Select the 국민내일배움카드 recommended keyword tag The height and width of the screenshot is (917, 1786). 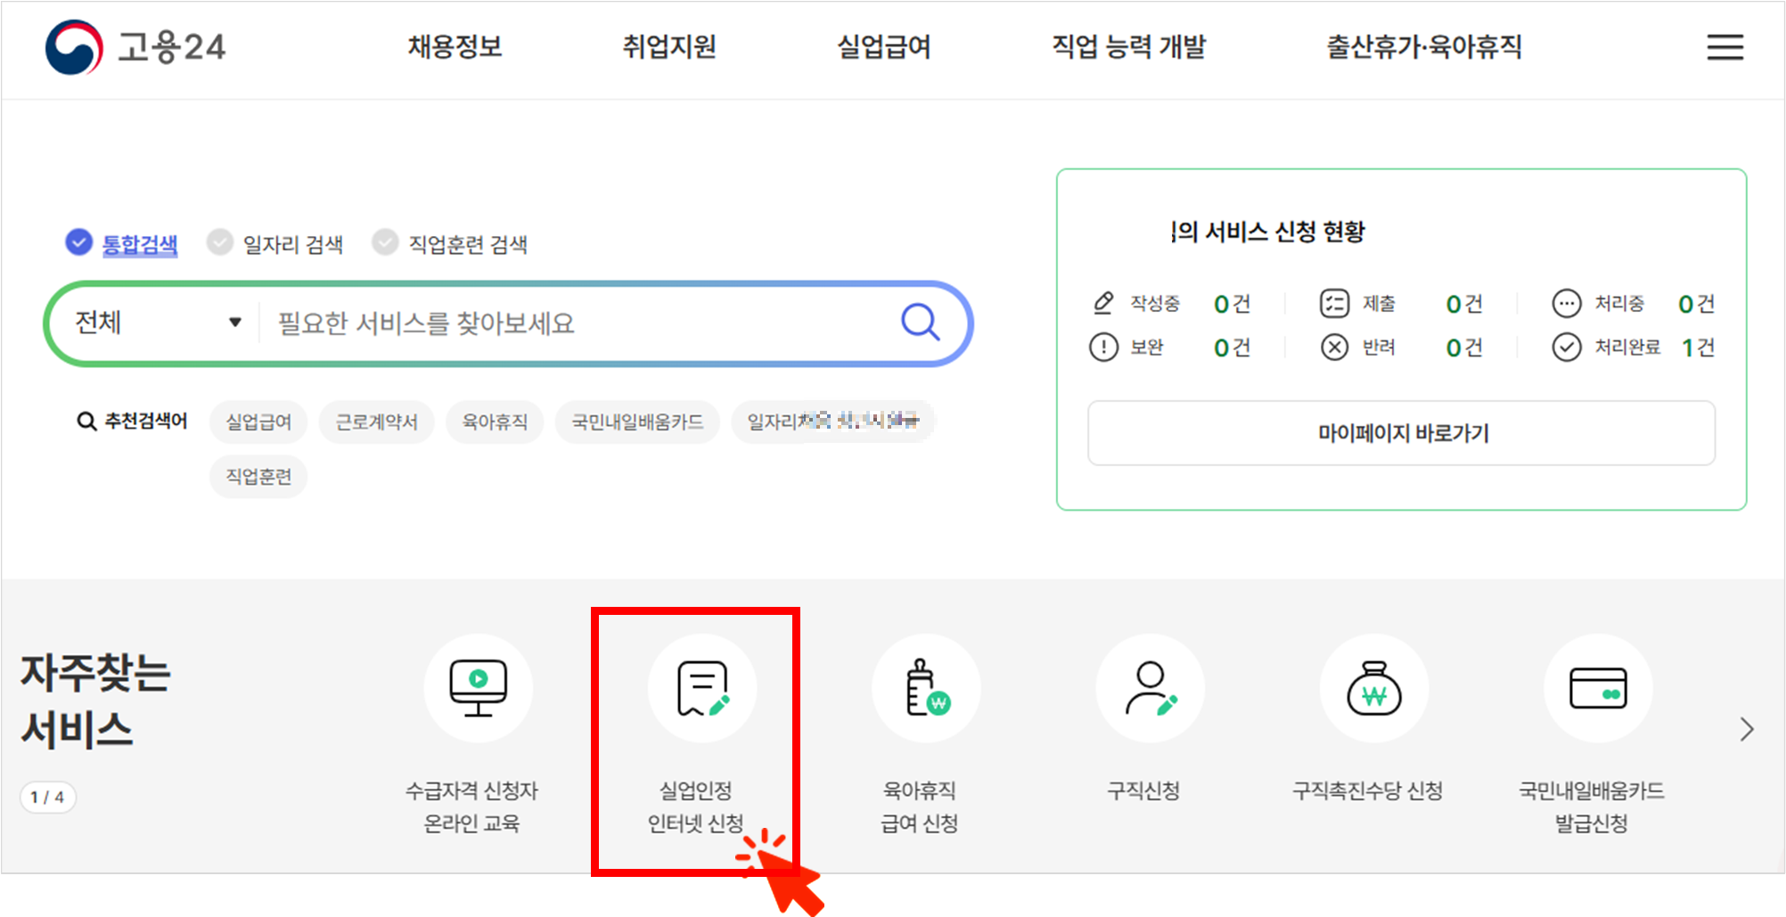point(636,421)
